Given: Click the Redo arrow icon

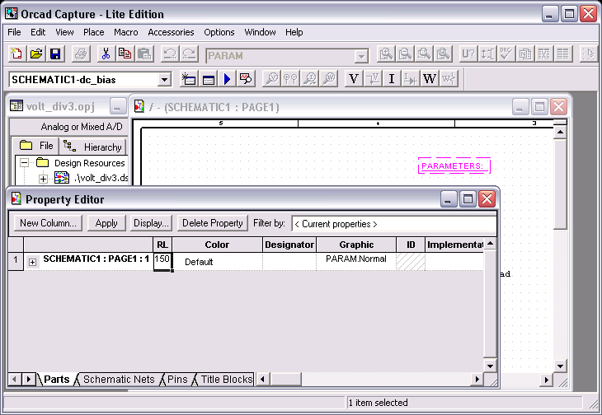Looking at the screenshot, I should click(189, 54).
